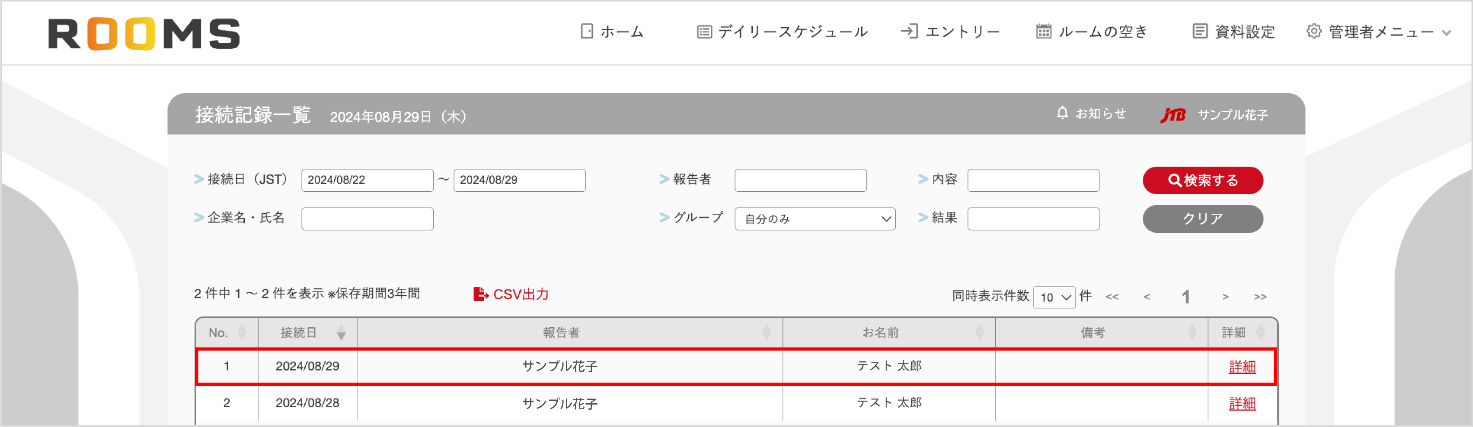Select デイリースケジュール from the navigation menu
Viewport: 1473px width, 427px height.
click(x=793, y=32)
